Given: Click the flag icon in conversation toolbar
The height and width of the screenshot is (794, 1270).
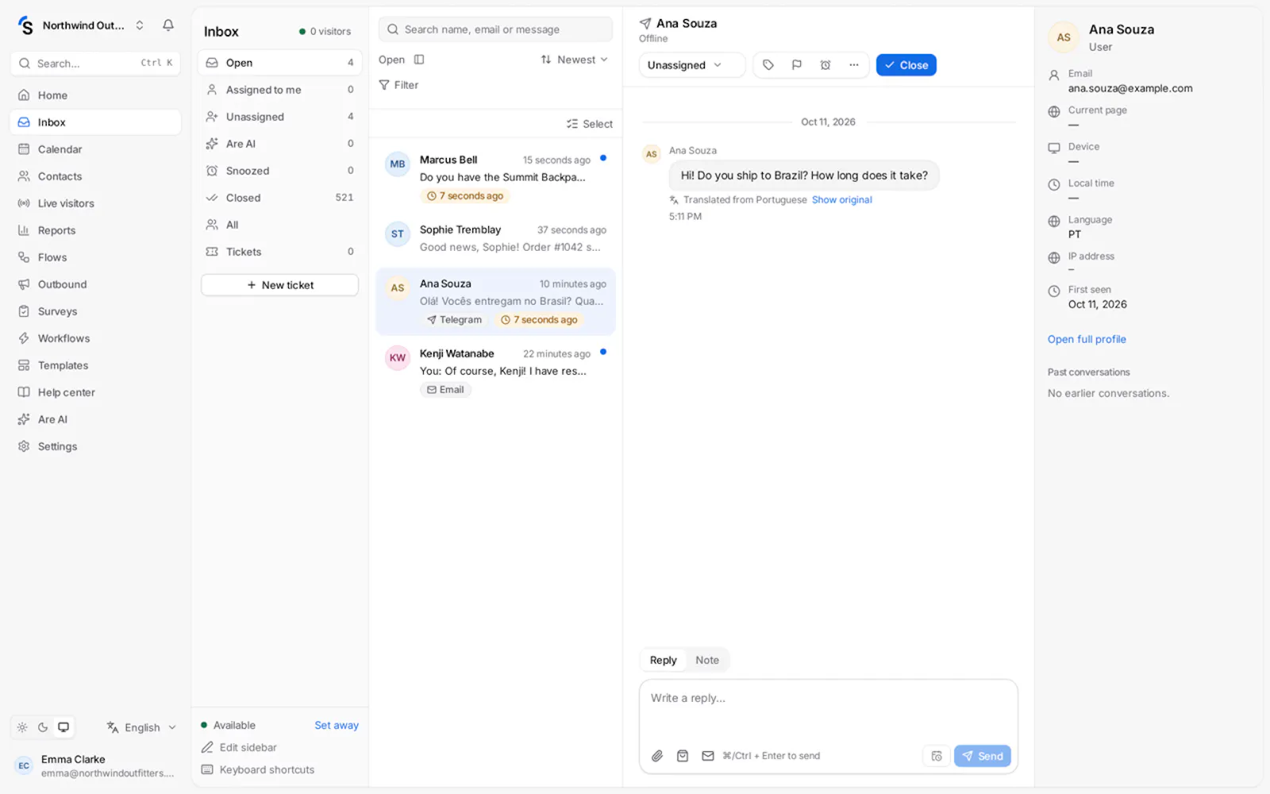Looking at the screenshot, I should (797, 65).
